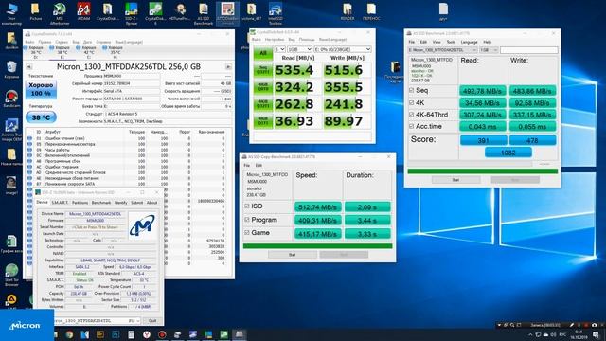Select the highlighted ATTO Disk Benchmark desktop icon

(227, 13)
